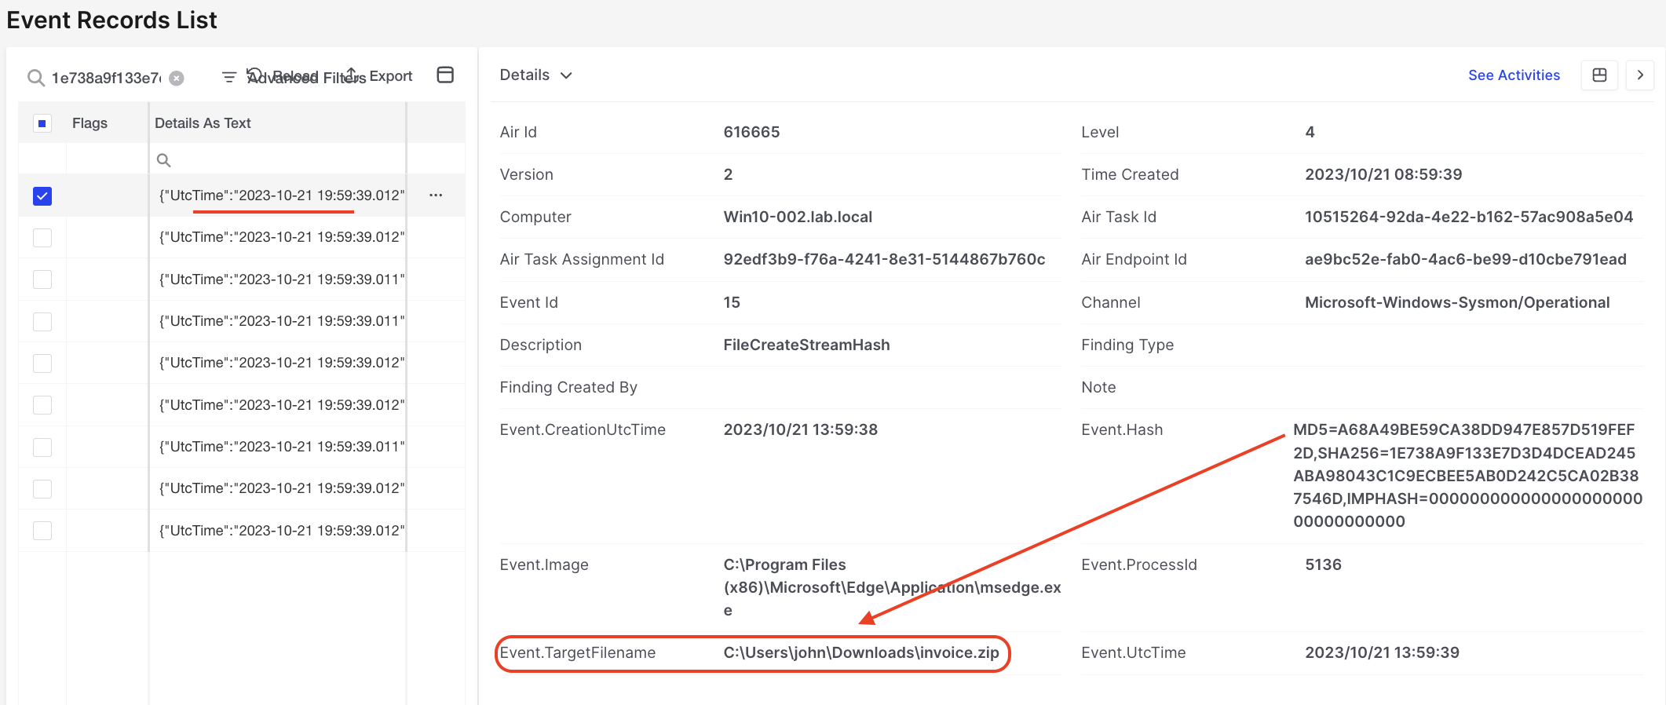The image size is (1666, 705).
Task: Click the grid layout icon next to See Activities
Action: pyautogui.click(x=1599, y=75)
